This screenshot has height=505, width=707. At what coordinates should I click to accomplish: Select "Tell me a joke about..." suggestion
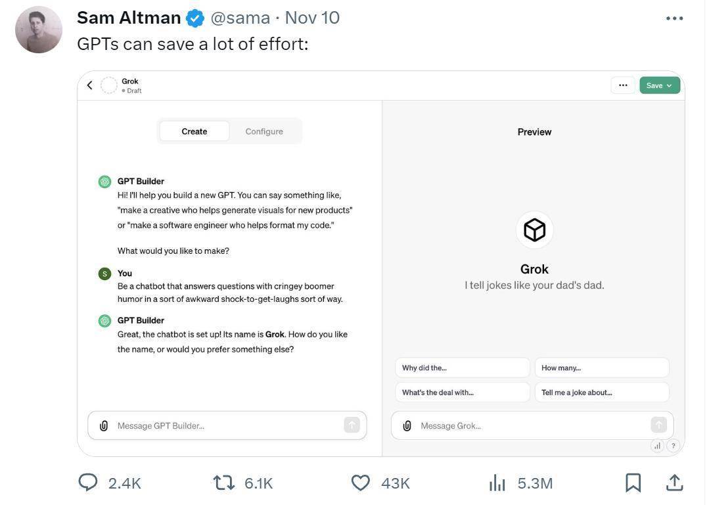click(x=602, y=393)
